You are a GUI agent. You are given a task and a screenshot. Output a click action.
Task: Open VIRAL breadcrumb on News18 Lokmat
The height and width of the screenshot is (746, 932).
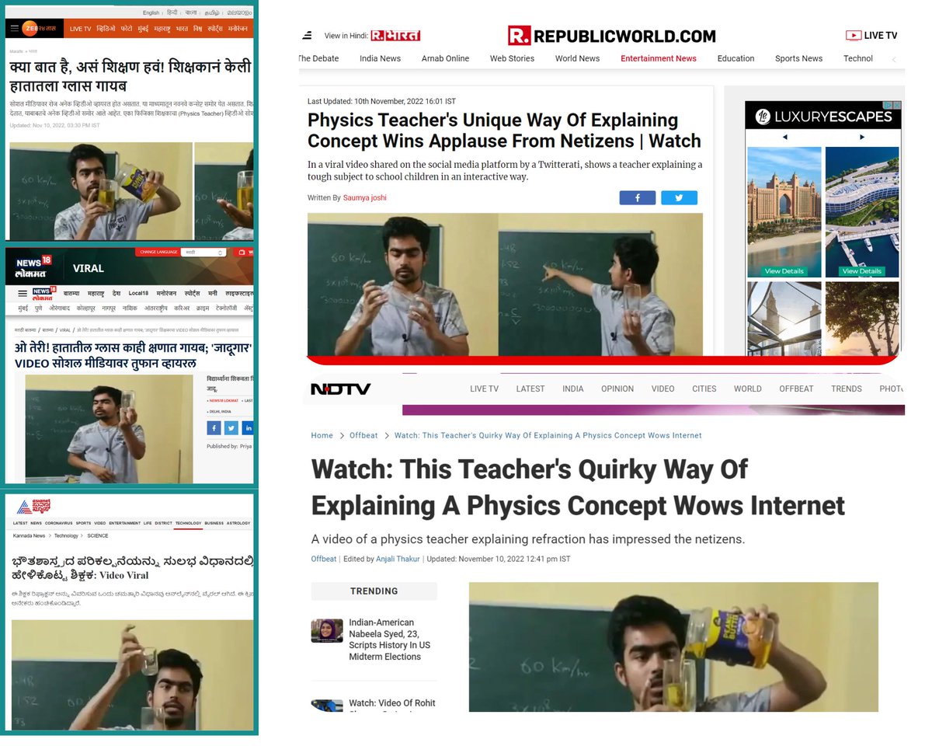pyautogui.click(x=64, y=330)
